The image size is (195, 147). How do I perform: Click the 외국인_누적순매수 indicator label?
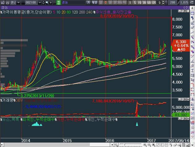point(39,120)
